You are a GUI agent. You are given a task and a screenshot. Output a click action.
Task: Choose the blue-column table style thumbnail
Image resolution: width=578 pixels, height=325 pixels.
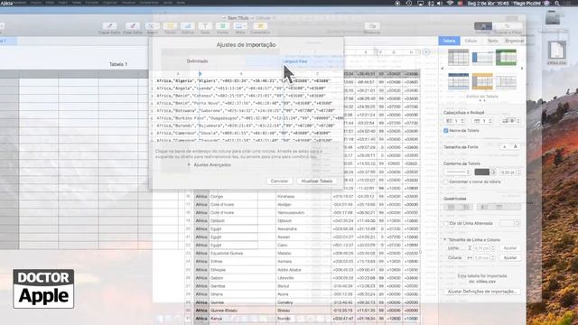[x=482, y=58]
